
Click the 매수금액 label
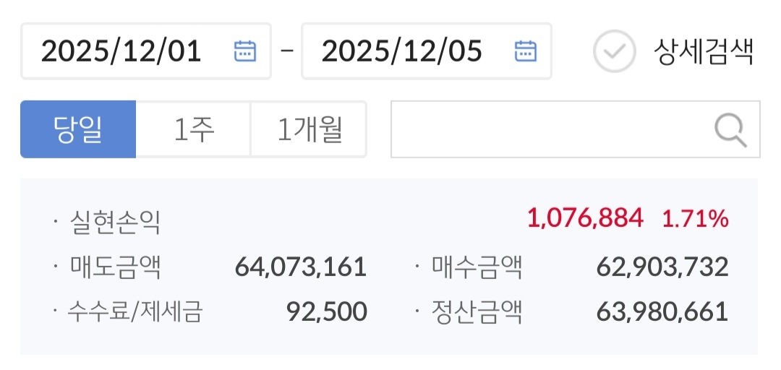[477, 267]
